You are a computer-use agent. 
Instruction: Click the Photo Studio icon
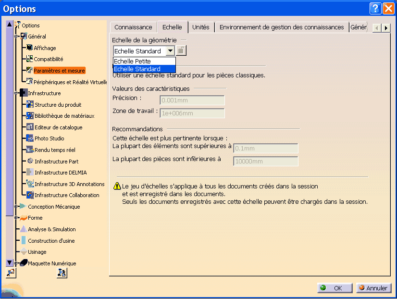(30, 138)
